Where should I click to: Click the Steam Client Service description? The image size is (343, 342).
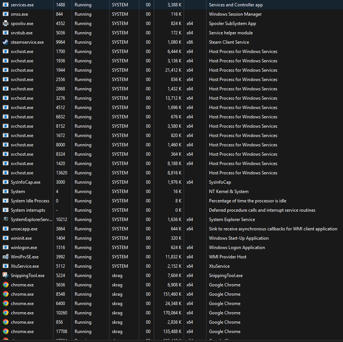[229, 42]
